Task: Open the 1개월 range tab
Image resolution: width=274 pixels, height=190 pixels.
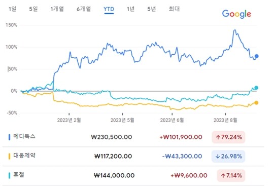Action: click(57, 9)
